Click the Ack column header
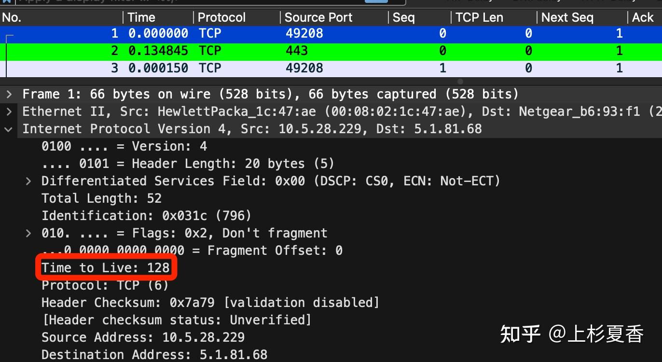The width and height of the screenshot is (662, 362). [643, 17]
